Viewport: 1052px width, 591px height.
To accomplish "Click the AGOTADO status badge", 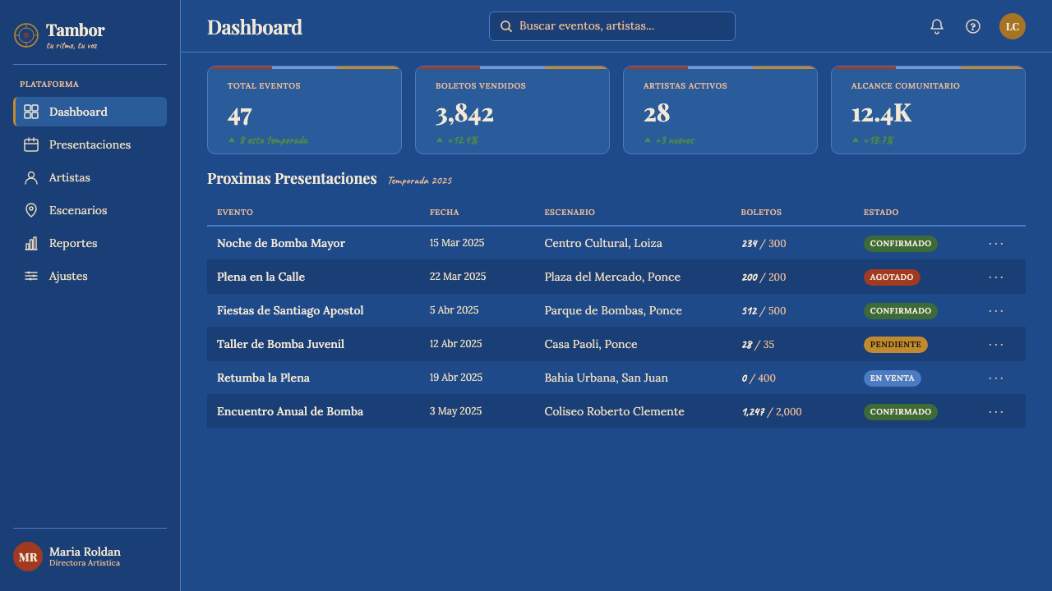I will click(x=892, y=277).
